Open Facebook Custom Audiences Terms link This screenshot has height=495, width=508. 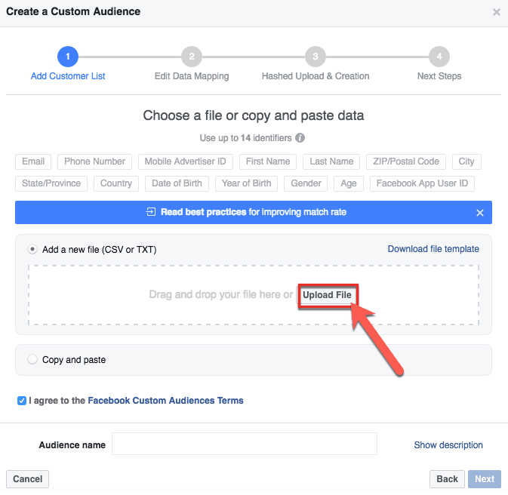pyautogui.click(x=165, y=401)
